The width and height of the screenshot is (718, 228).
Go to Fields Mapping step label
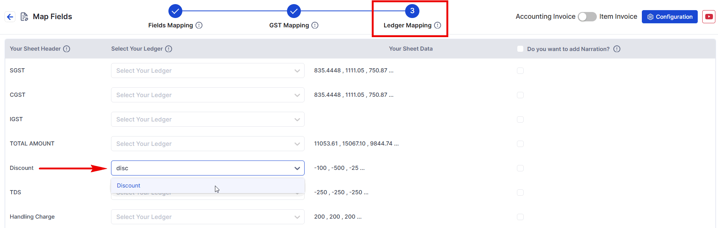tap(170, 25)
